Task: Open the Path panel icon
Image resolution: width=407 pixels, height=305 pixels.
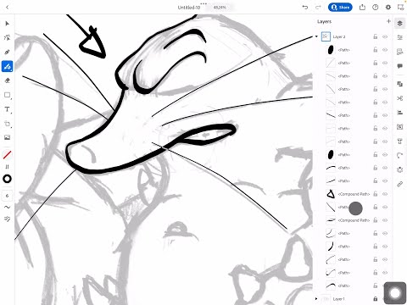Action: pyautogui.click(x=399, y=155)
